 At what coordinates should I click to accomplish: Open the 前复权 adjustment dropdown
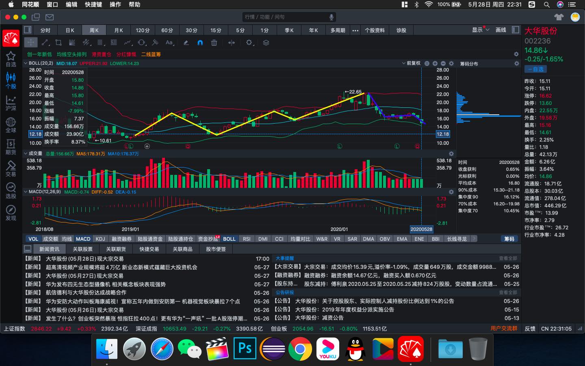411,63
